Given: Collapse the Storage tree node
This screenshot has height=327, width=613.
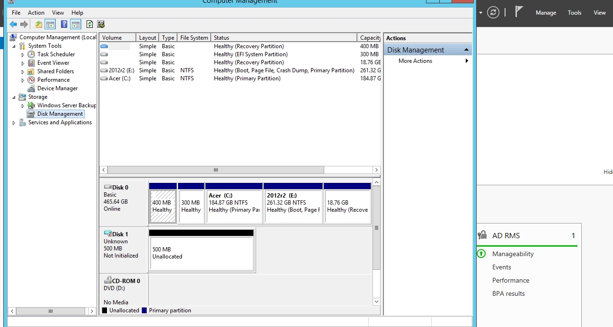Looking at the screenshot, I should click(14, 97).
